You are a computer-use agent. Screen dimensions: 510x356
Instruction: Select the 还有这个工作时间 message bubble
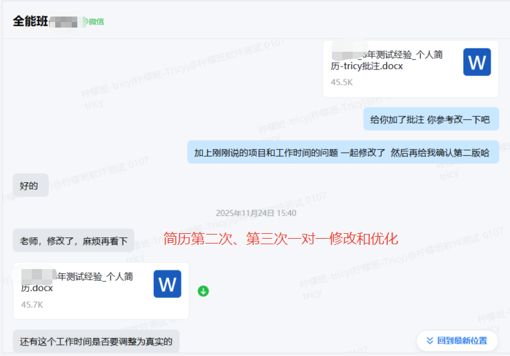click(95, 341)
